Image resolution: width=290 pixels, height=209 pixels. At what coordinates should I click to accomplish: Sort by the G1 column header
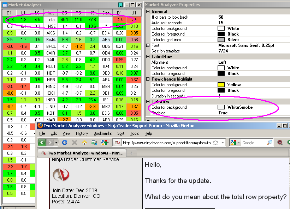click(9, 13)
